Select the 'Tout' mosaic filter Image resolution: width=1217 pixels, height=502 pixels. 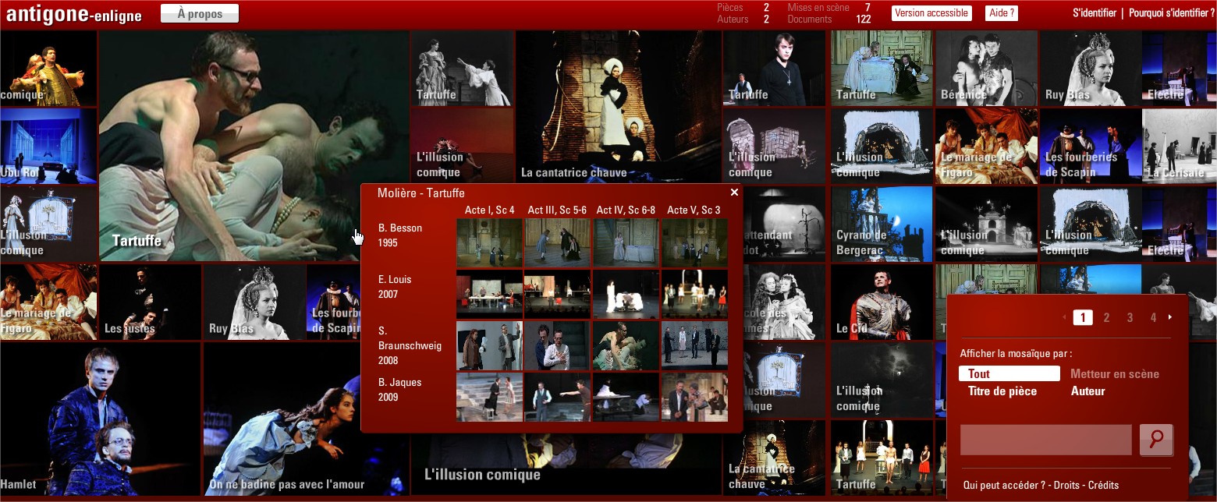click(1009, 374)
